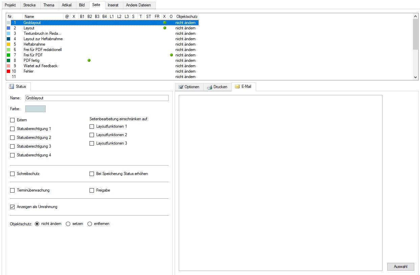Click the green dot in the Frei für PDF row
420x275 pixels.
pyautogui.click(x=171, y=55)
